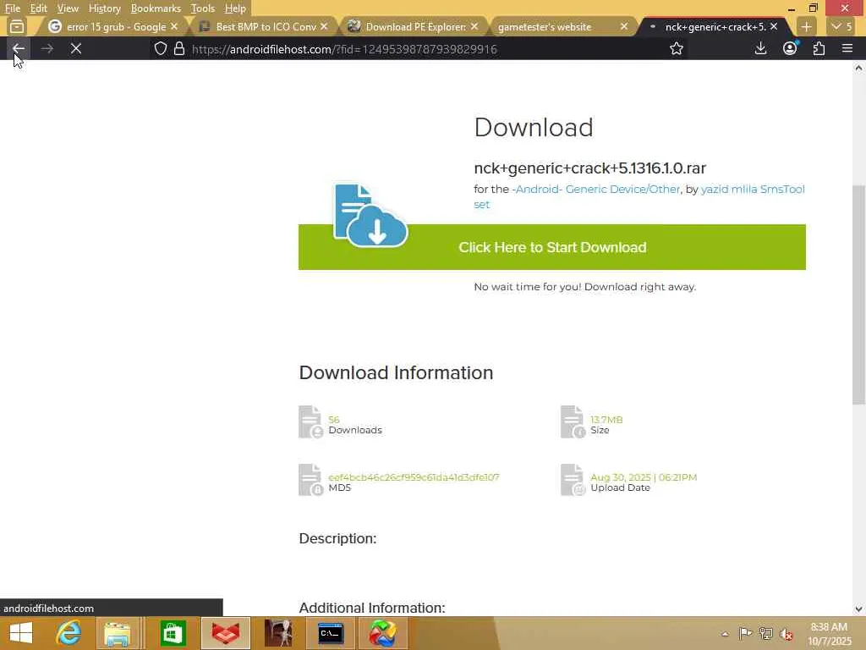866x650 pixels.
Task: Open the Tools menu
Action: pyautogui.click(x=202, y=8)
